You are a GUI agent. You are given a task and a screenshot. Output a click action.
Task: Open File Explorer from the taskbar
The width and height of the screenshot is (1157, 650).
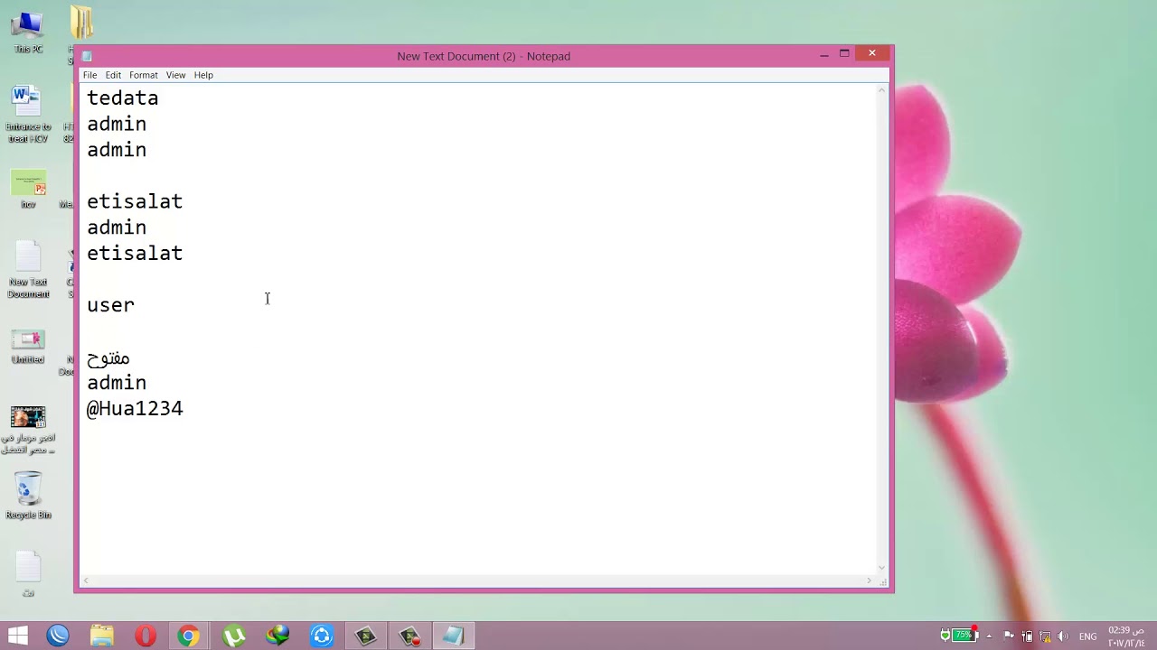click(x=101, y=636)
